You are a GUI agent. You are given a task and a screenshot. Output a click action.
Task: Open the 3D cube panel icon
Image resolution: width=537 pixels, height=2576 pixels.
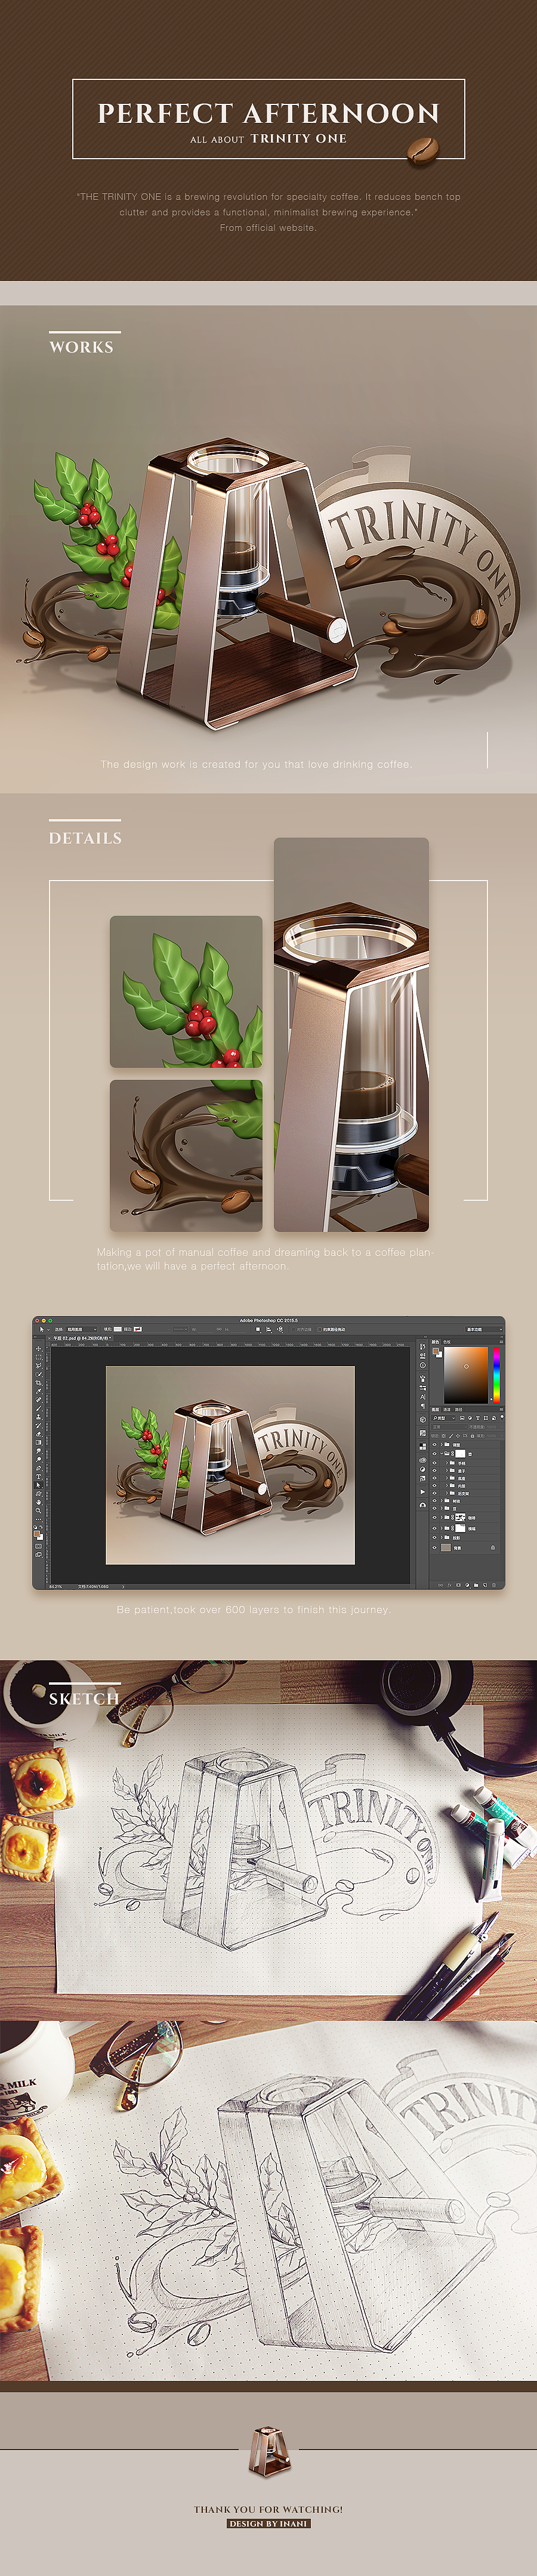(x=423, y=1420)
